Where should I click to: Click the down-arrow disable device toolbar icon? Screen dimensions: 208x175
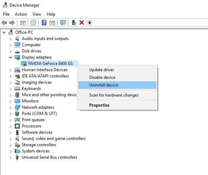click(89, 23)
